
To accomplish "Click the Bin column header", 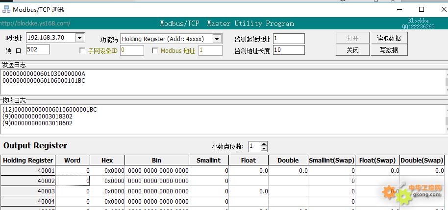I will coord(156,161).
